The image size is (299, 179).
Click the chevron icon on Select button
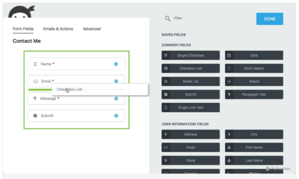tap(229, 82)
